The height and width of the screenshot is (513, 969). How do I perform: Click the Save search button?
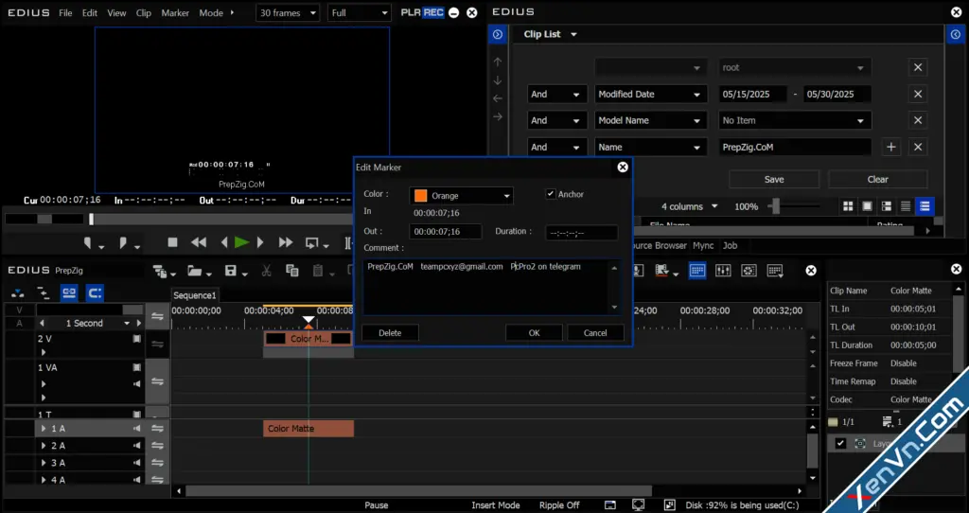pyautogui.click(x=774, y=179)
